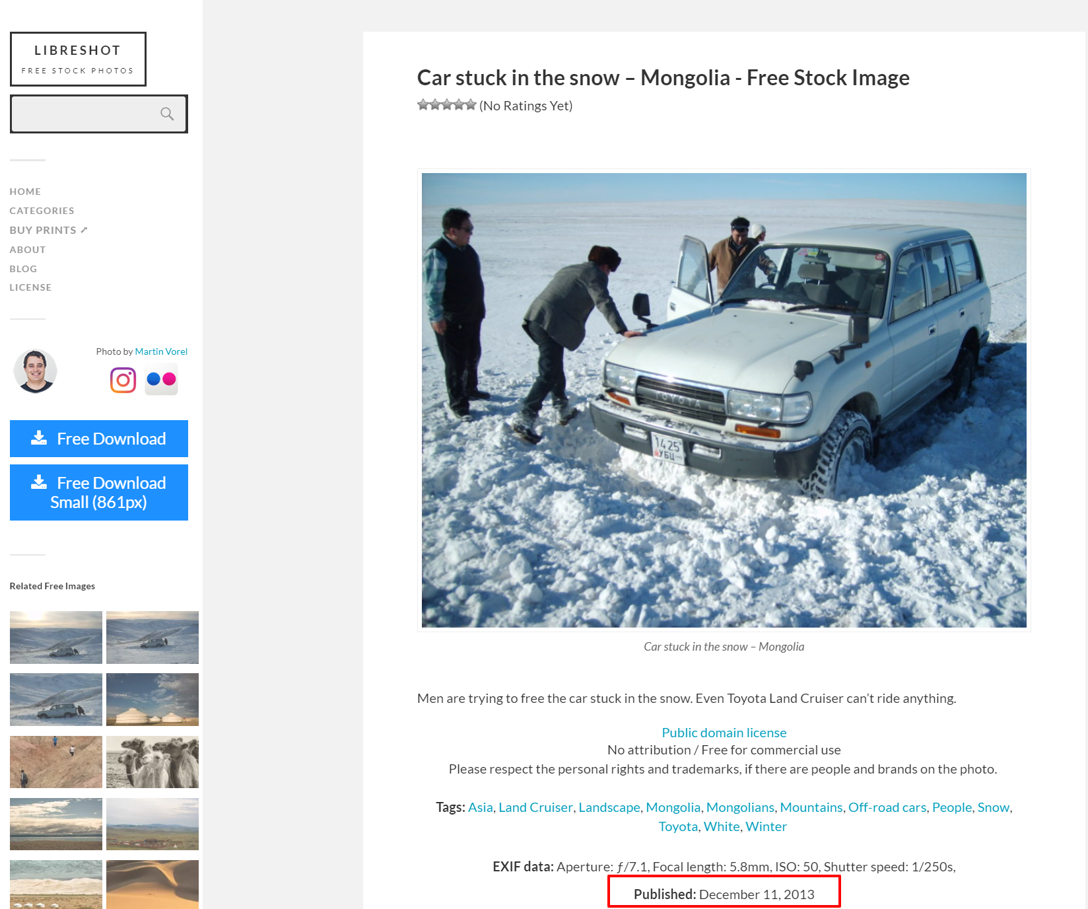Open the main stuck Land Cruiser photo
This screenshot has width=1088, height=909.
[x=724, y=400]
